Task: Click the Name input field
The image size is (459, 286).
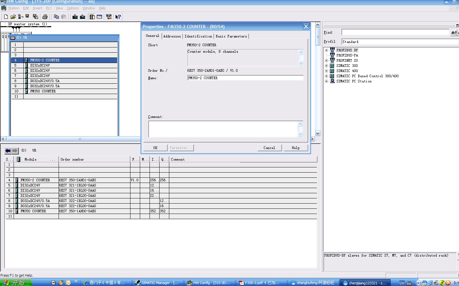Action: pyautogui.click(x=245, y=78)
